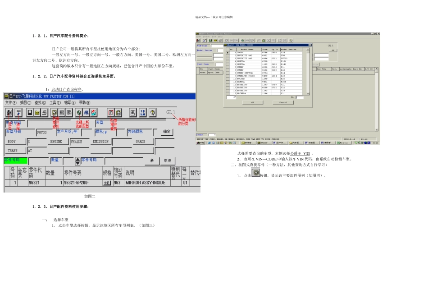Click the EMISSION button

point(101,142)
